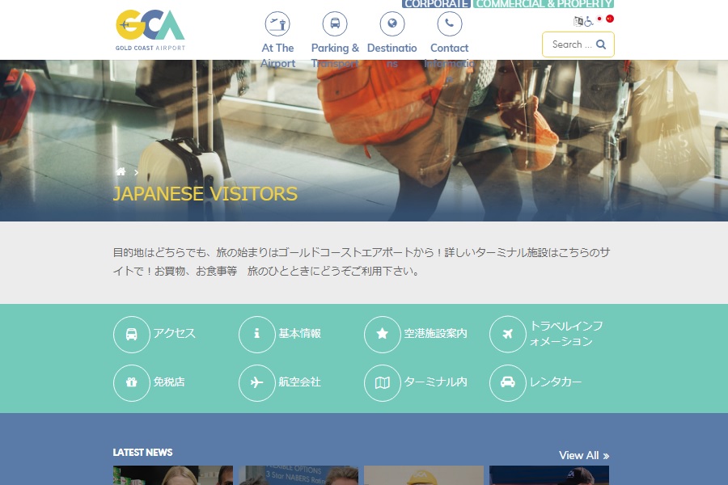Switch to Japanese via the flag icon
Viewport: 728px width, 485px height.
coord(599,19)
